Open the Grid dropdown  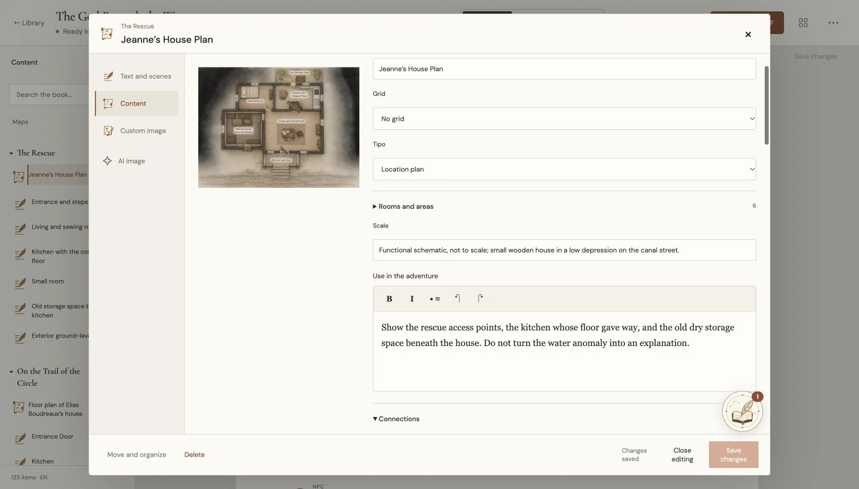564,119
